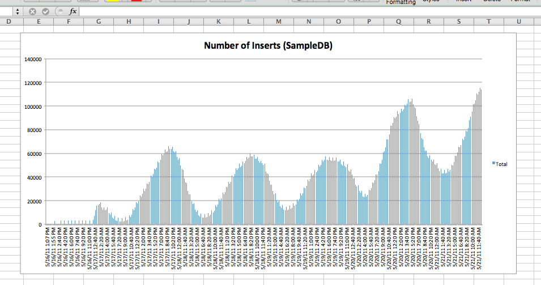
Task: Click chart title 'Number of Inserts (SampleDB)'
Action: point(268,45)
